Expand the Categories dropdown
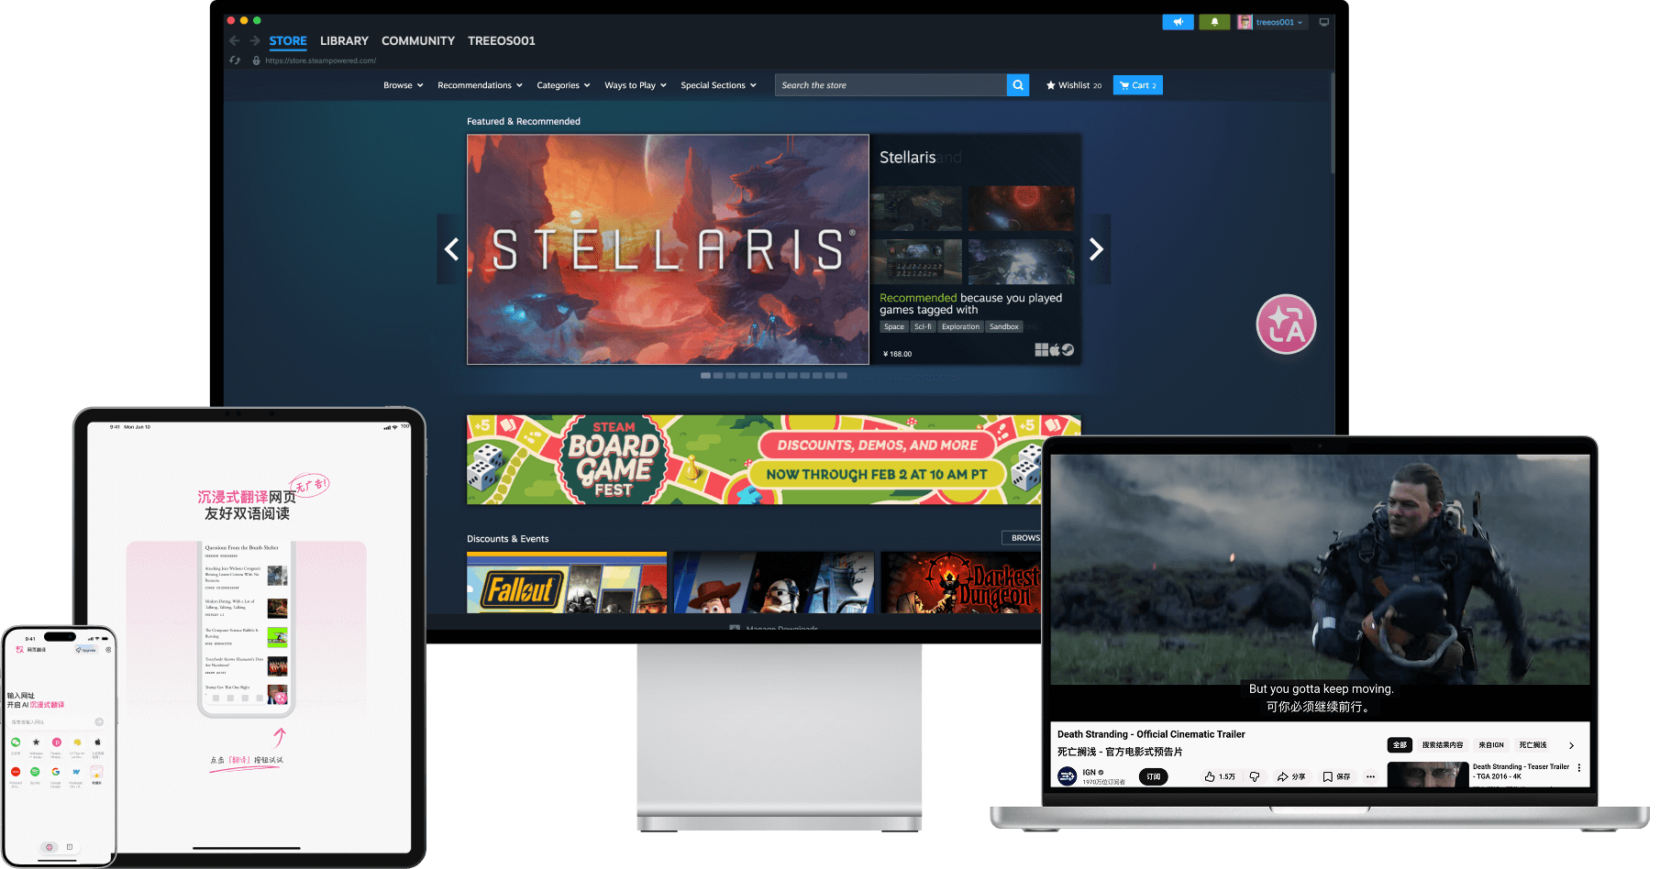Image resolution: width=1660 pixels, height=869 pixels. coord(562,84)
